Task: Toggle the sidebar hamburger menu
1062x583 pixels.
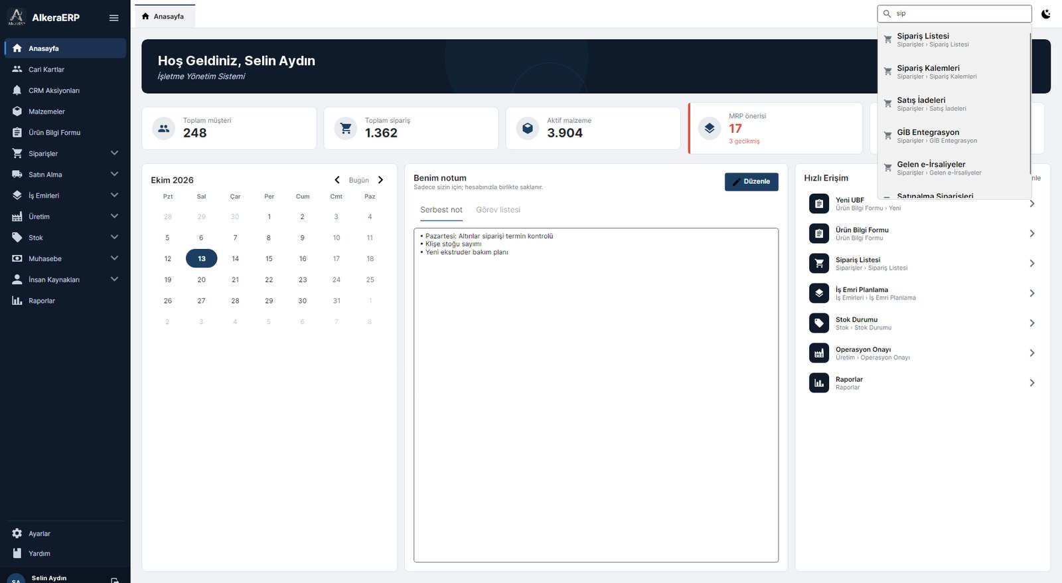Action: coord(114,18)
